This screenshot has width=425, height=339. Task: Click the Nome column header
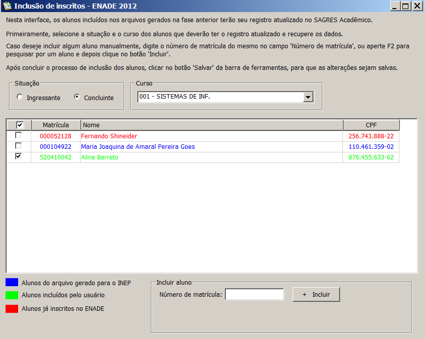[212, 125]
